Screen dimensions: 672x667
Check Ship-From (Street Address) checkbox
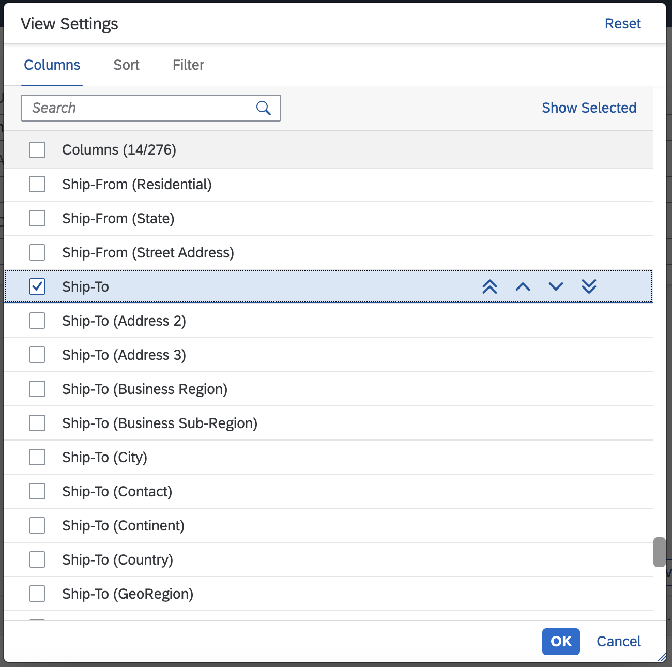point(37,252)
